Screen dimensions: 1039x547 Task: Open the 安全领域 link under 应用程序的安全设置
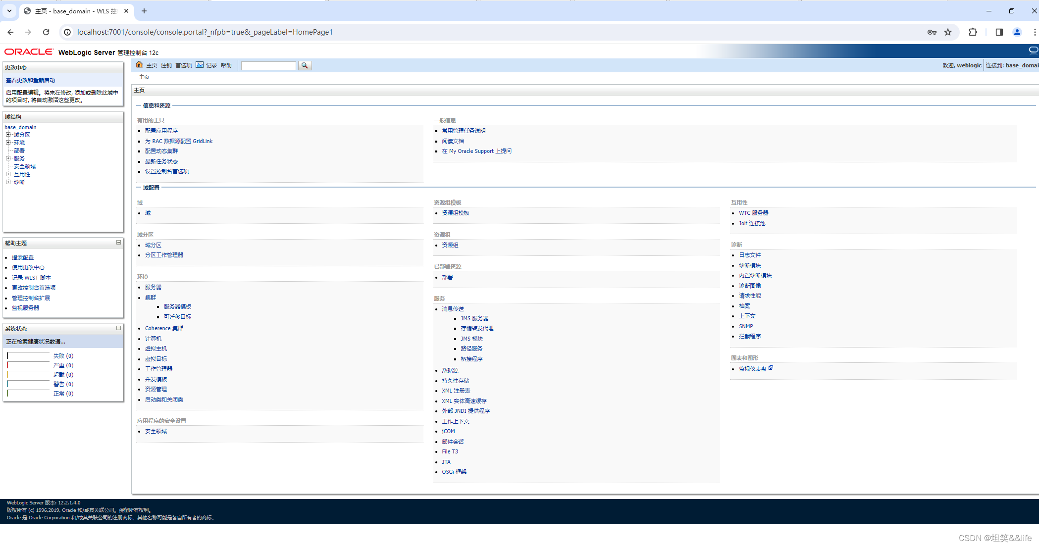pos(156,431)
